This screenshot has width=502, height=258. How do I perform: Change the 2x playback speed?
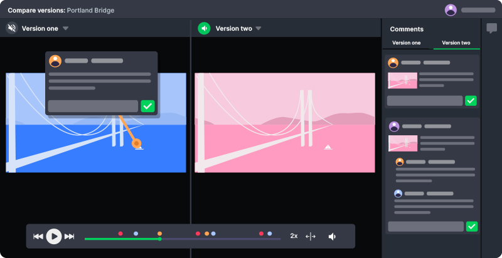tap(294, 236)
